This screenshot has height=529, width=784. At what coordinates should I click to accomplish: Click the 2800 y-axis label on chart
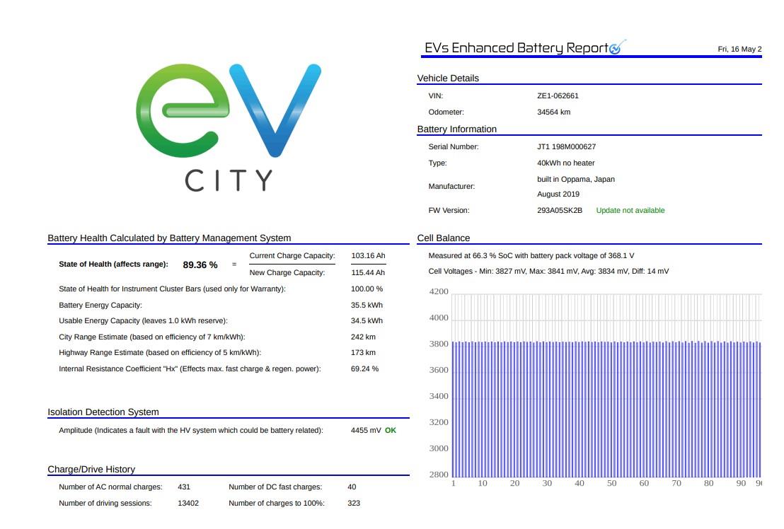point(439,474)
